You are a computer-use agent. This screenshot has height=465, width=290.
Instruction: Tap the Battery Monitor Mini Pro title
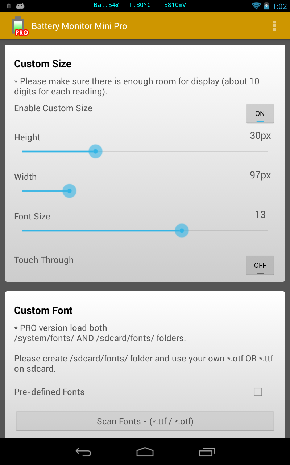pos(79,26)
